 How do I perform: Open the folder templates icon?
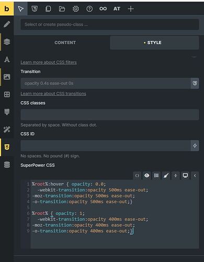pos(62,9)
